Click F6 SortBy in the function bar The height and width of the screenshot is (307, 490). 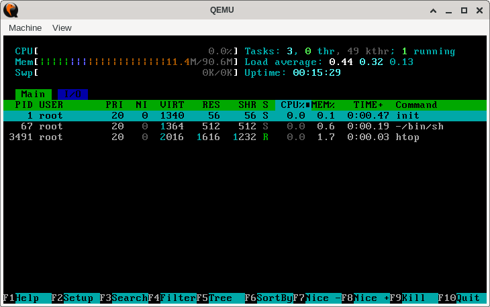pos(268,298)
